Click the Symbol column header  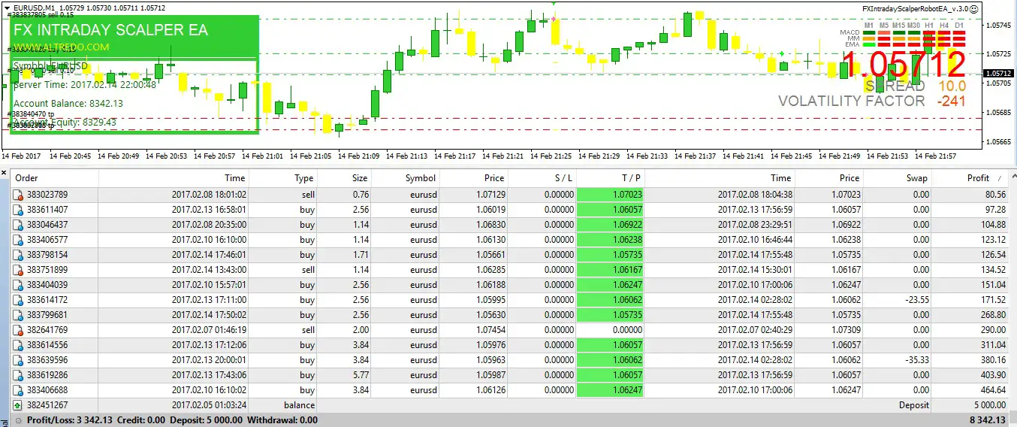(x=420, y=178)
